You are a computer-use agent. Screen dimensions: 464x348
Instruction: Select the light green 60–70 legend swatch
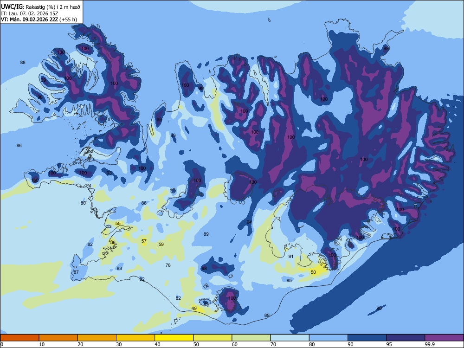click(x=251, y=338)
